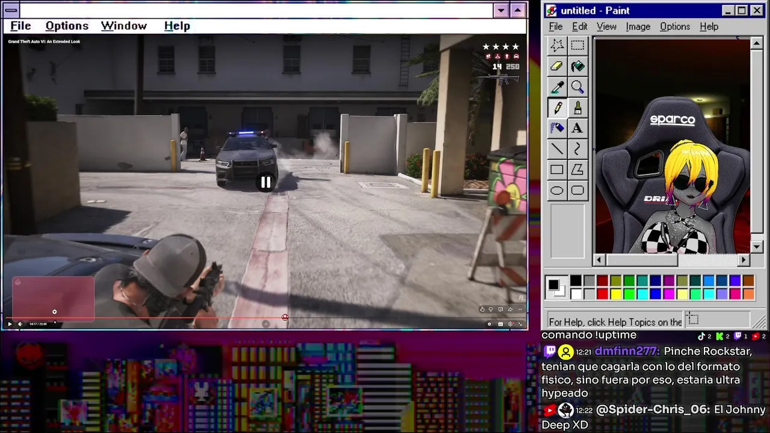Collapse the video controls with the chevron button
Viewport: 770px width, 433px height.
click(x=266, y=324)
